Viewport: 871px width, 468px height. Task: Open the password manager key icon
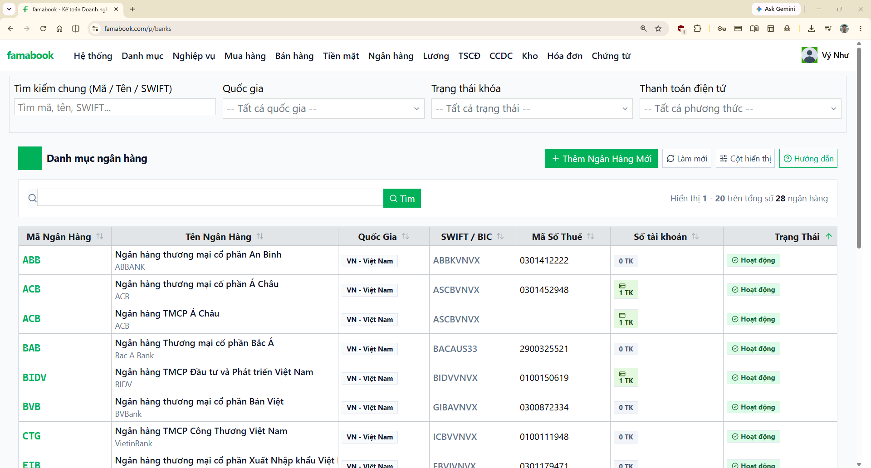coord(722,29)
